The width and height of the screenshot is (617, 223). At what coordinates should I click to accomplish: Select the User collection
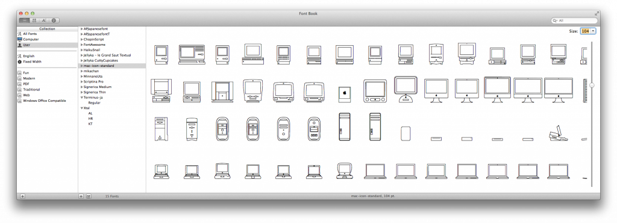pos(47,45)
